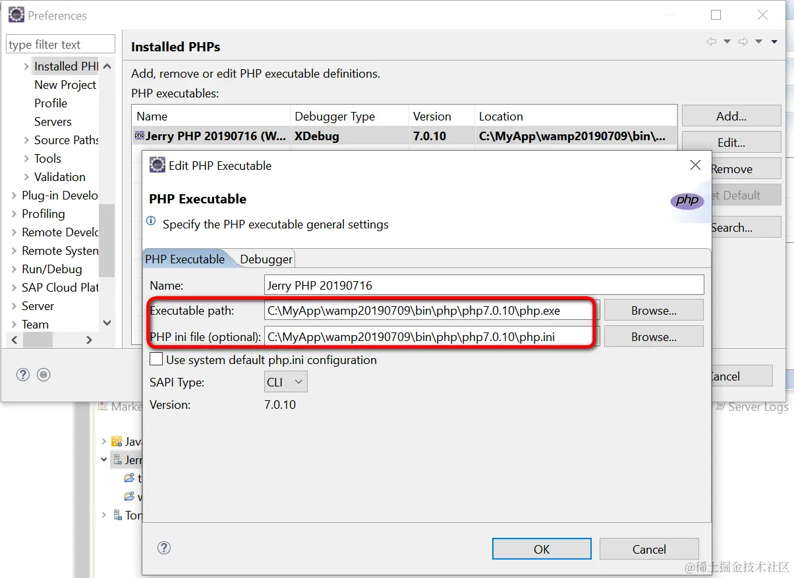Expand the Profiling tree node
794x578 pixels.
[14, 214]
